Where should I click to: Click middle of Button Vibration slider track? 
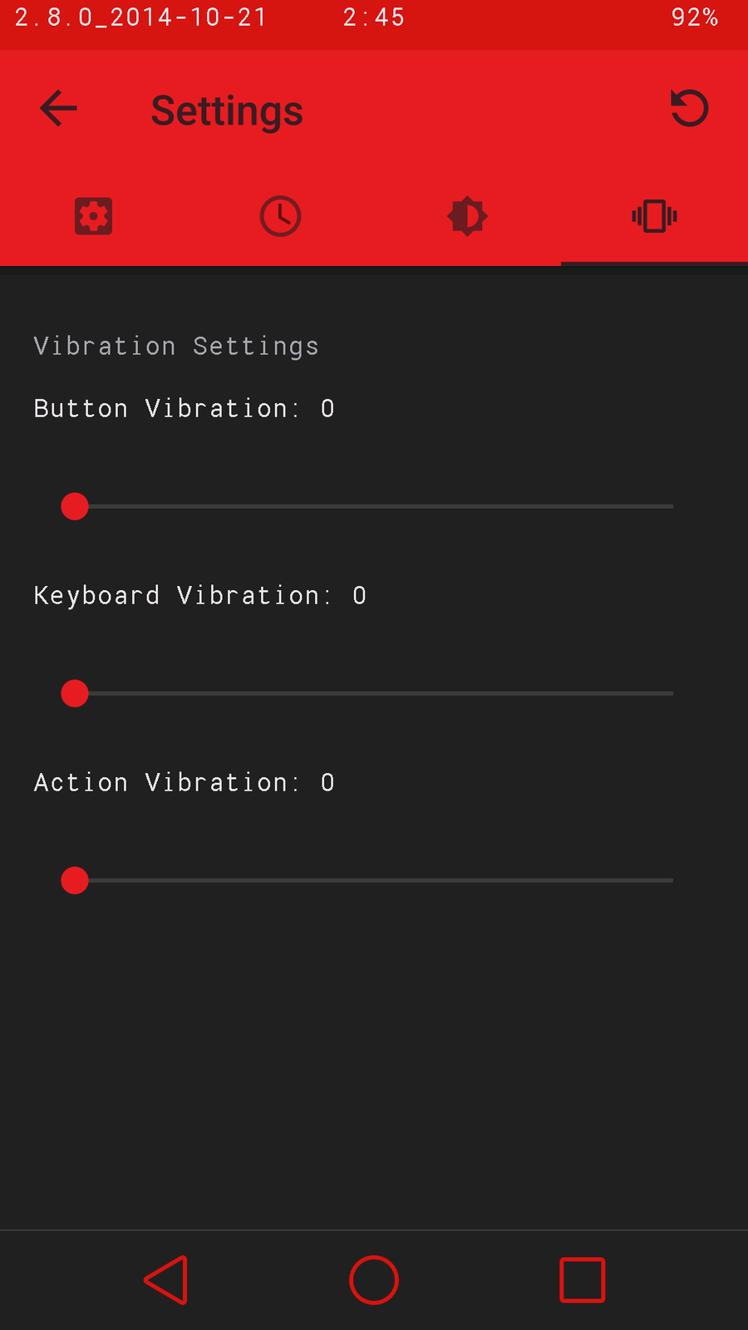[x=374, y=506]
